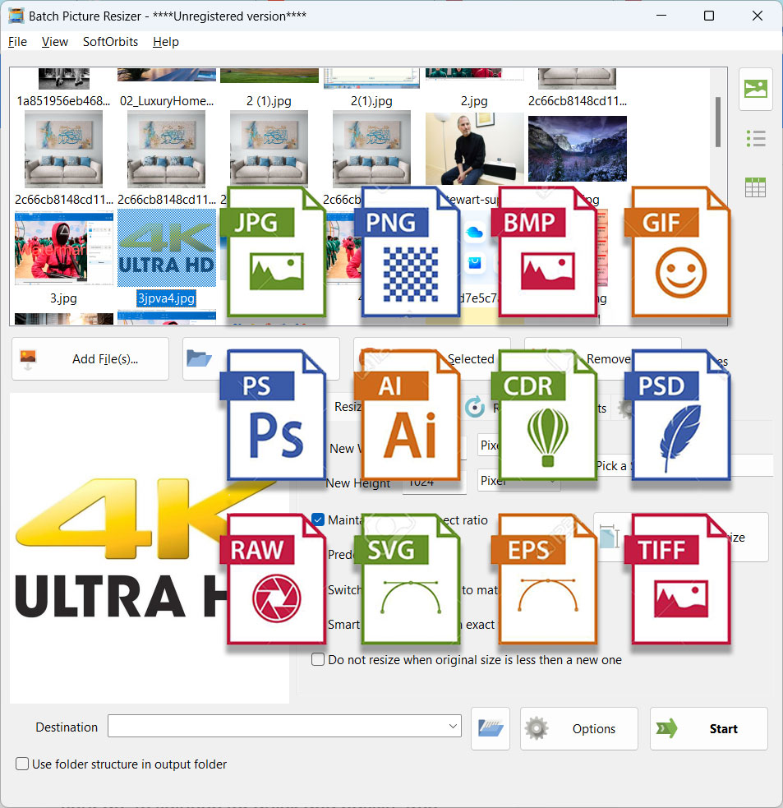Open the SoftOrbits menu
This screenshot has width=783, height=808.
tap(110, 42)
